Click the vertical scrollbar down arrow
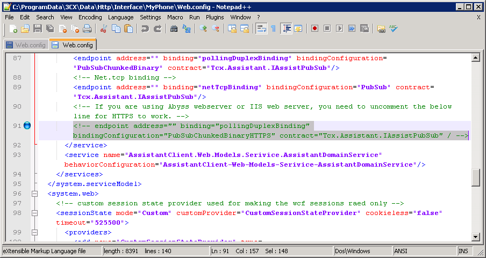The width and height of the screenshot is (486, 258). click(475, 237)
